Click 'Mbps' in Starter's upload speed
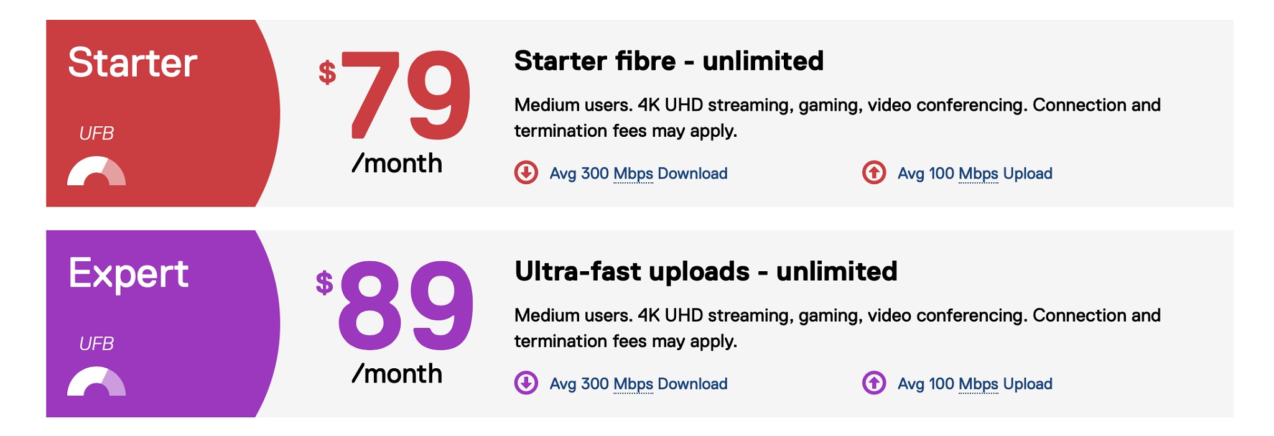Viewport: 1274px width, 436px height. (x=978, y=174)
